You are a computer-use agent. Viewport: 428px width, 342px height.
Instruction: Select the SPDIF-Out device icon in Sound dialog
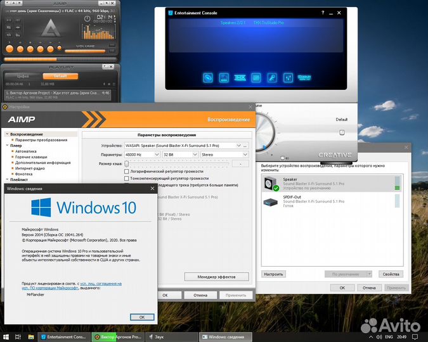pos(271,202)
